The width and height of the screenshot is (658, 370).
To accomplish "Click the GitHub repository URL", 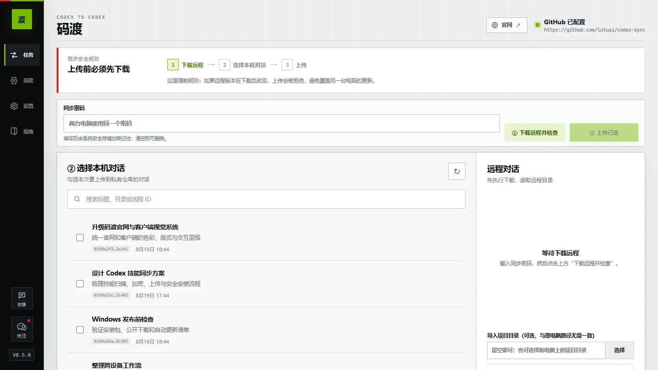I will point(594,30).
